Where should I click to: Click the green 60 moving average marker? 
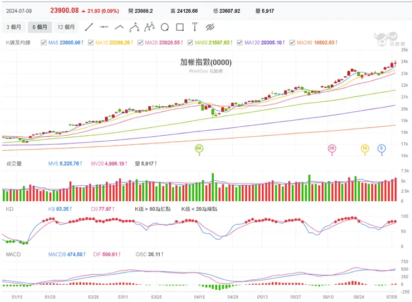point(199,148)
